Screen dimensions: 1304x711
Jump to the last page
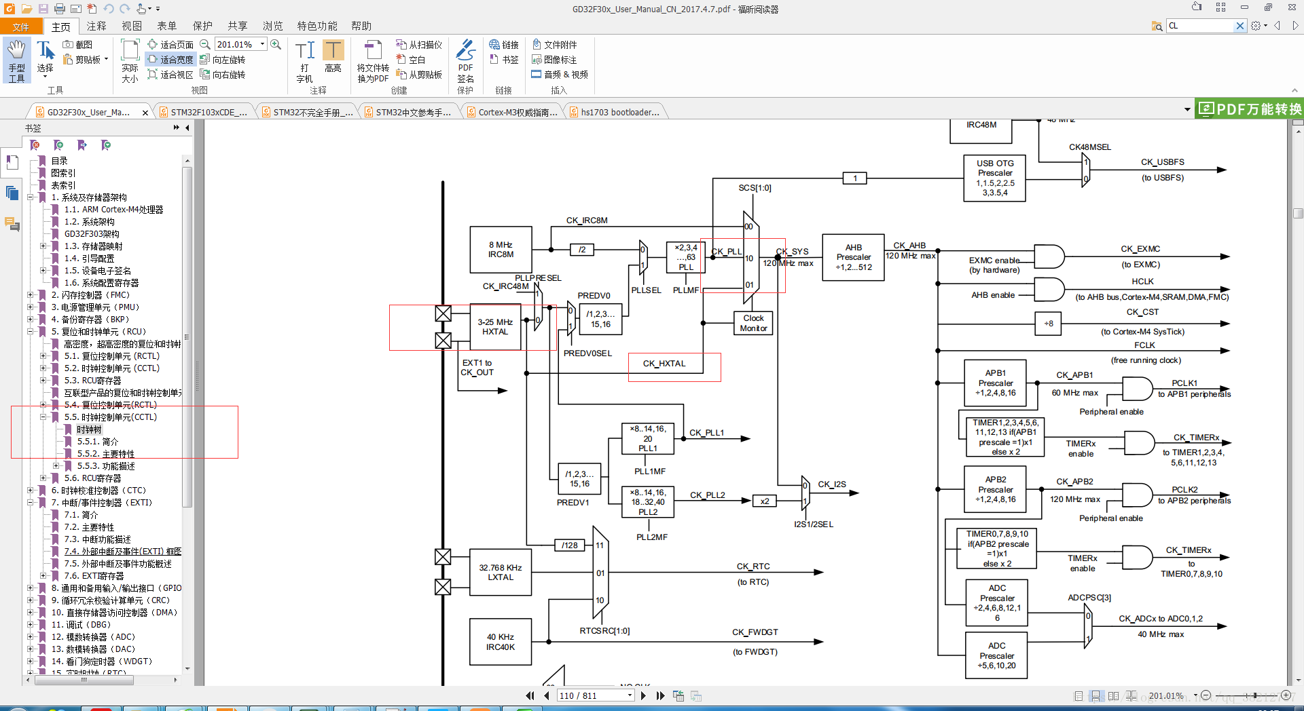pos(660,695)
